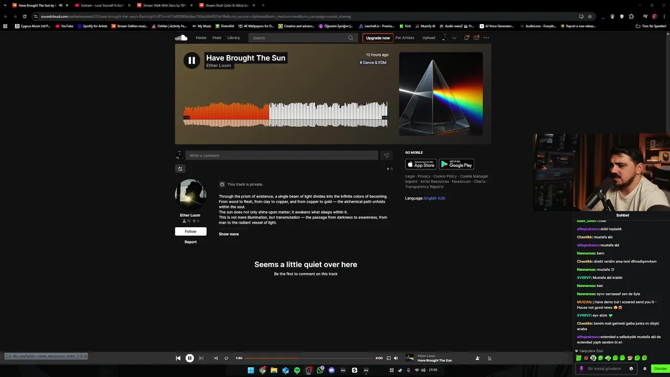Open the emoji picker in chat input
Image resolution: width=670 pixels, height=377 pixels.
(x=631, y=369)
